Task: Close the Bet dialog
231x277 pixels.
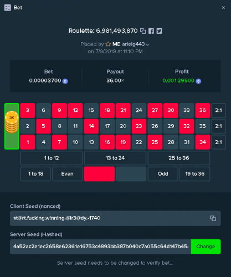Action: point(223,8)
